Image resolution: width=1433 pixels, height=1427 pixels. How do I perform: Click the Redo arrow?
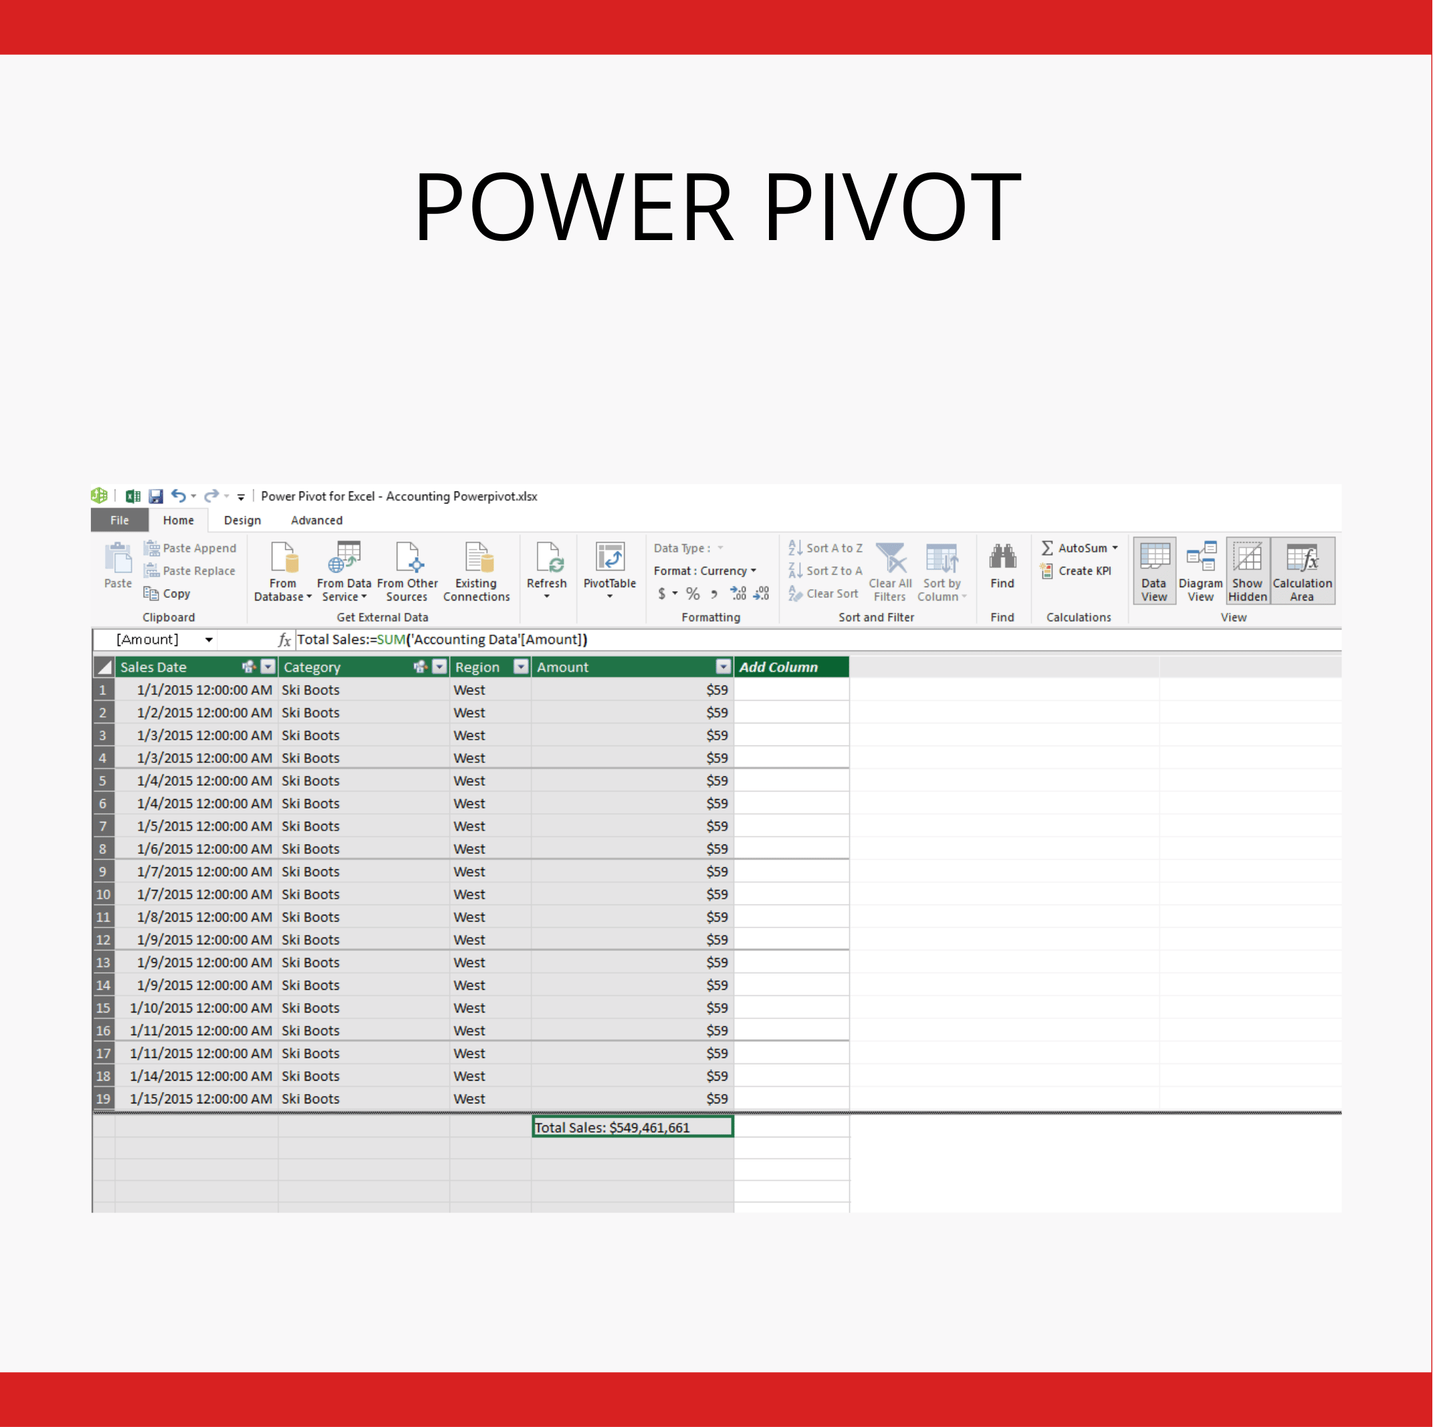211,496
